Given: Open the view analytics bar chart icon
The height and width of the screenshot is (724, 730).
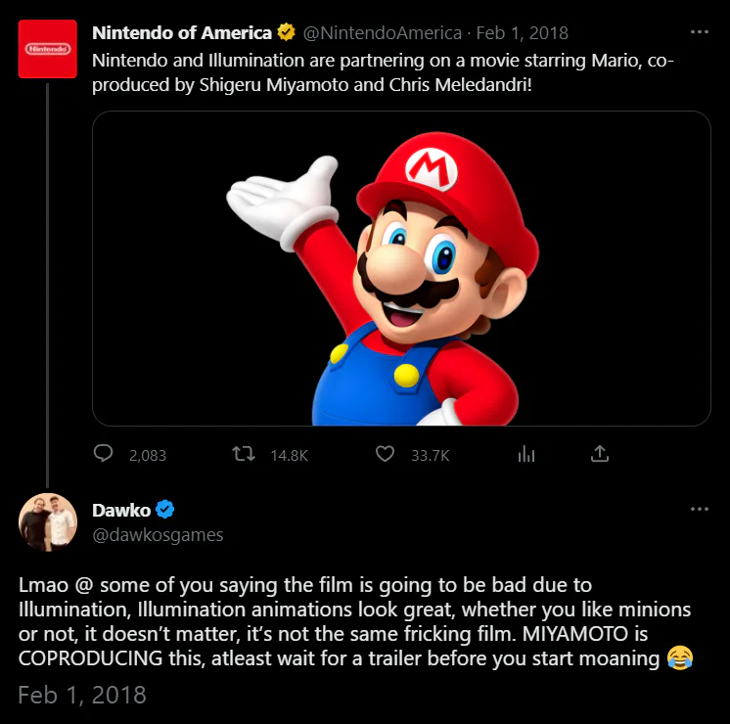Looking at the screenshot, I should tap(526, 454).
